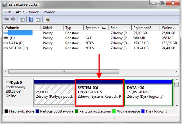Click the Dysk 0 disk icon
The image size is (182, 124).
pyautogui.click(x=8, y=82)
